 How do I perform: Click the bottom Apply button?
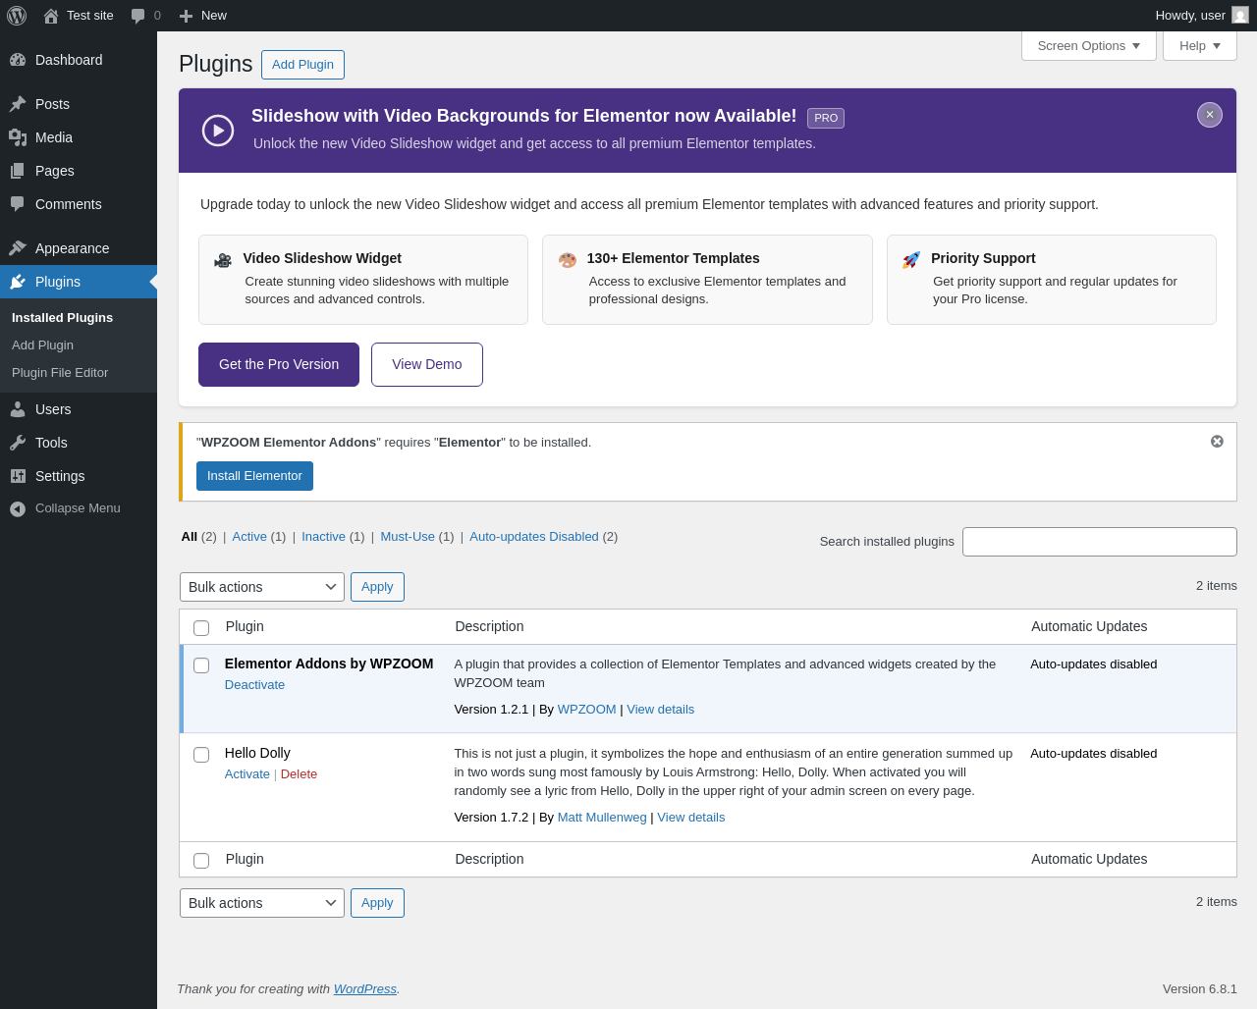[x=377, y=903]
